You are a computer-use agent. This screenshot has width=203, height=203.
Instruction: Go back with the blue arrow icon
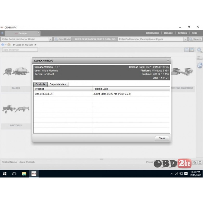pyautogui.click(x=3, y=45)
